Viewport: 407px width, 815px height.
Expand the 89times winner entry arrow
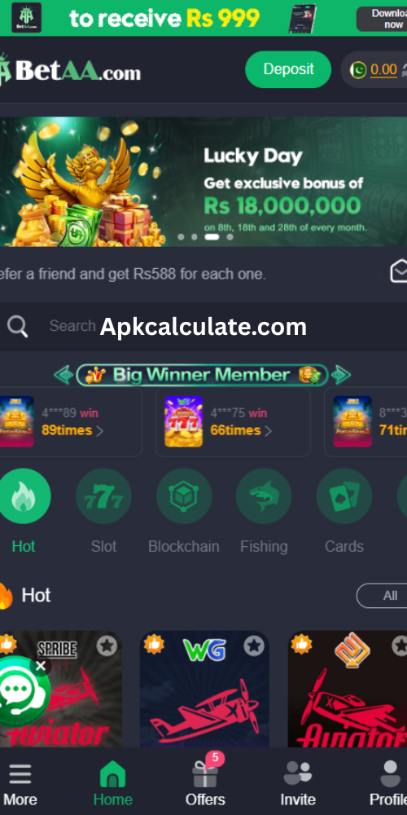[x=99, y=431]
